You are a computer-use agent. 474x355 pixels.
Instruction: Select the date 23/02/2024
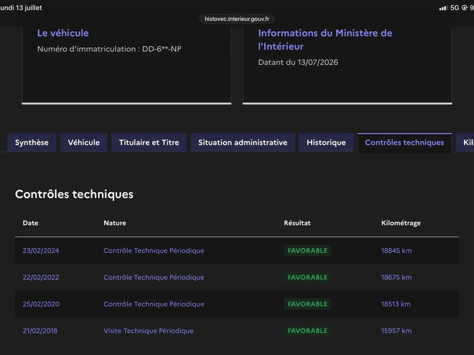41,250
